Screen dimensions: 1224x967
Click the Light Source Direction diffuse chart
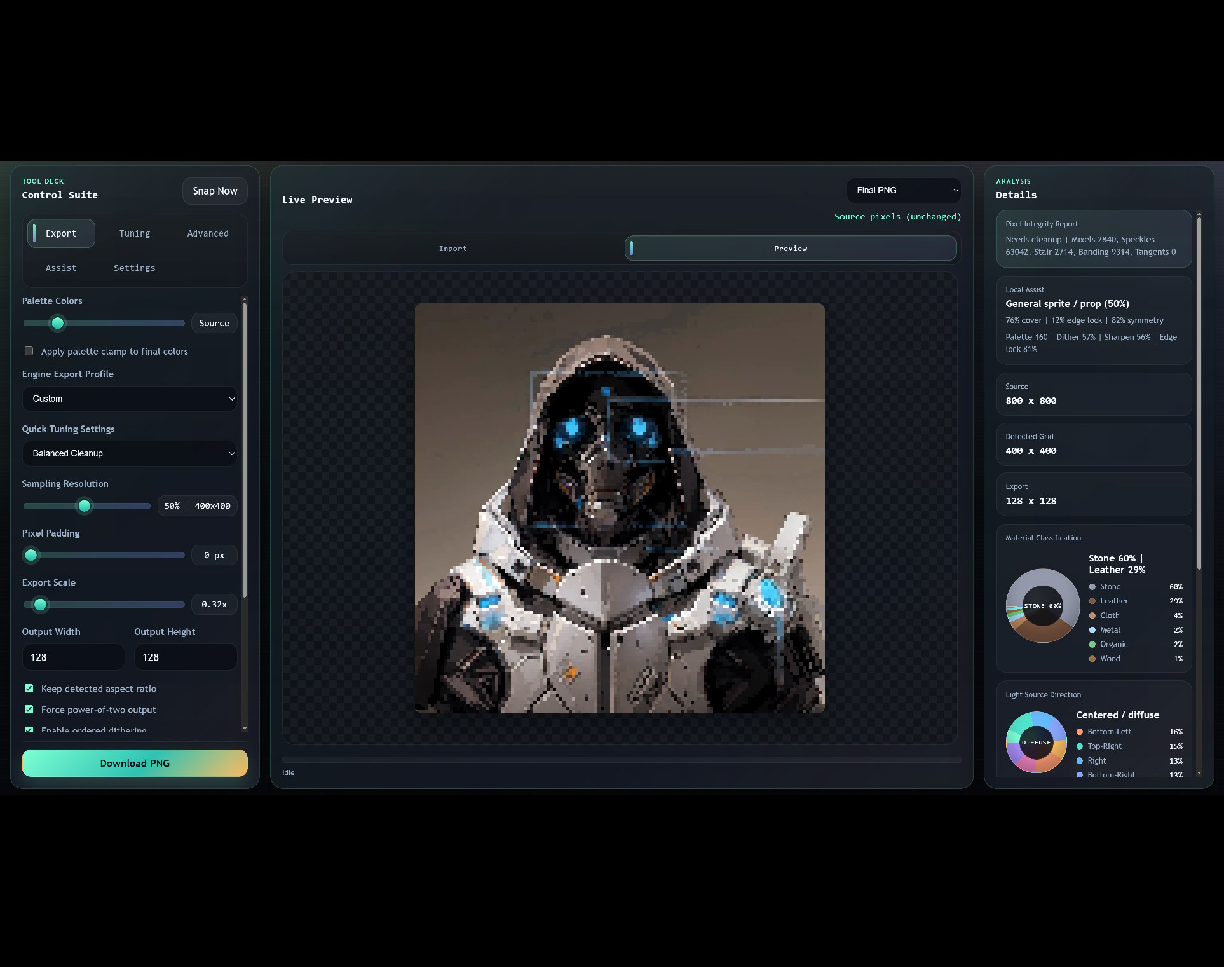(x=1036, y=743)
